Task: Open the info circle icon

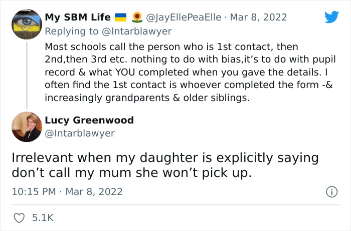Action: point(331,191)
